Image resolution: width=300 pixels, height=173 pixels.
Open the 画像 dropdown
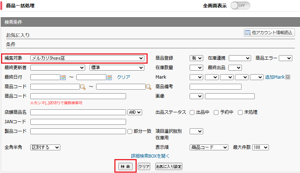[x=196, y=96]
